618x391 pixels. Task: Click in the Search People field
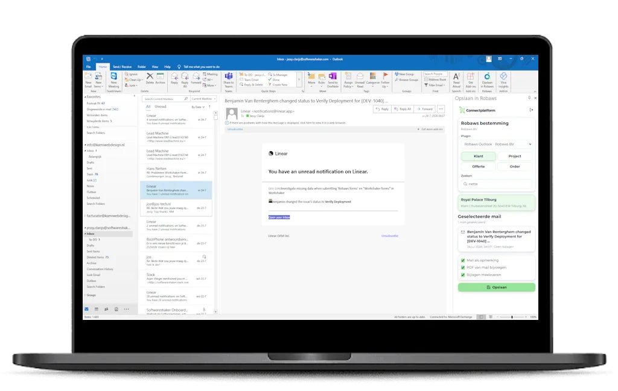pyautogui.click(x=435, y=74)
